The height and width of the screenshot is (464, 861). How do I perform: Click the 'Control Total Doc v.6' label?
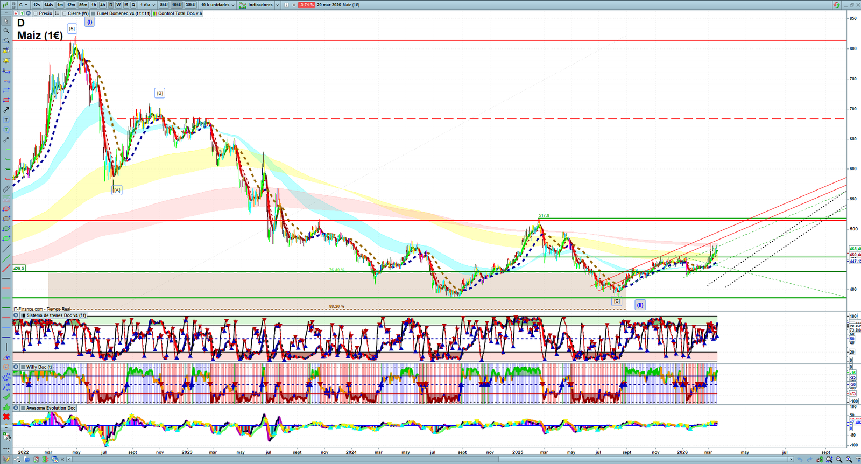180,13
